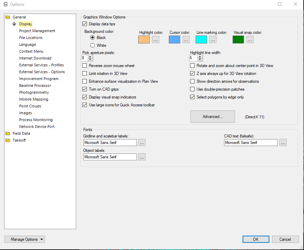This screenshot has height=250, width=304.
Task: Open Visual snap color ellipsis button
Action: (250, 40)
